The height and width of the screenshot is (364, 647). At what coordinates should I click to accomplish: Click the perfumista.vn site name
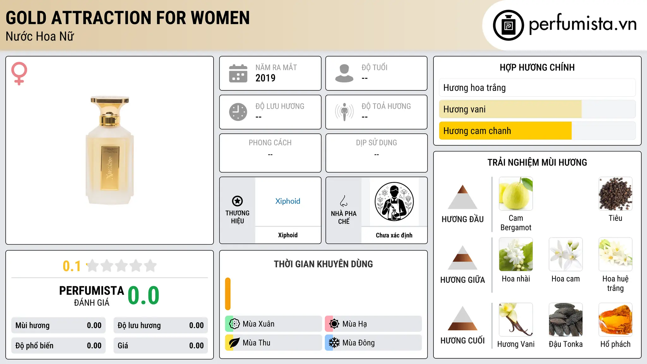(x=583, y=24)
